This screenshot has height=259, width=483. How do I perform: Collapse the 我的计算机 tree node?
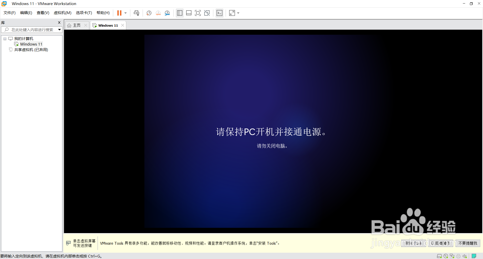point(5,39)
